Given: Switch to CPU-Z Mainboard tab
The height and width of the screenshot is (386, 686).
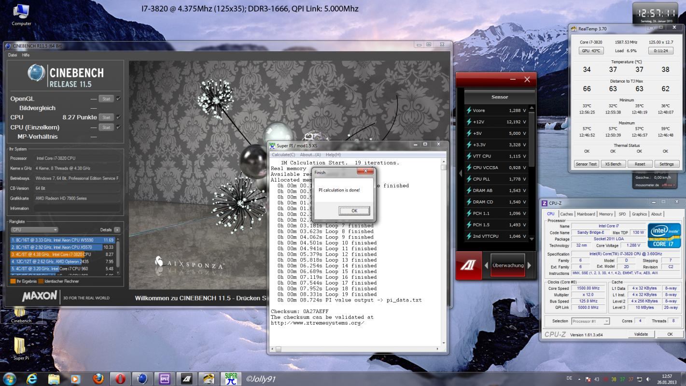Looking at the screenshot, I should pos(586,214).
